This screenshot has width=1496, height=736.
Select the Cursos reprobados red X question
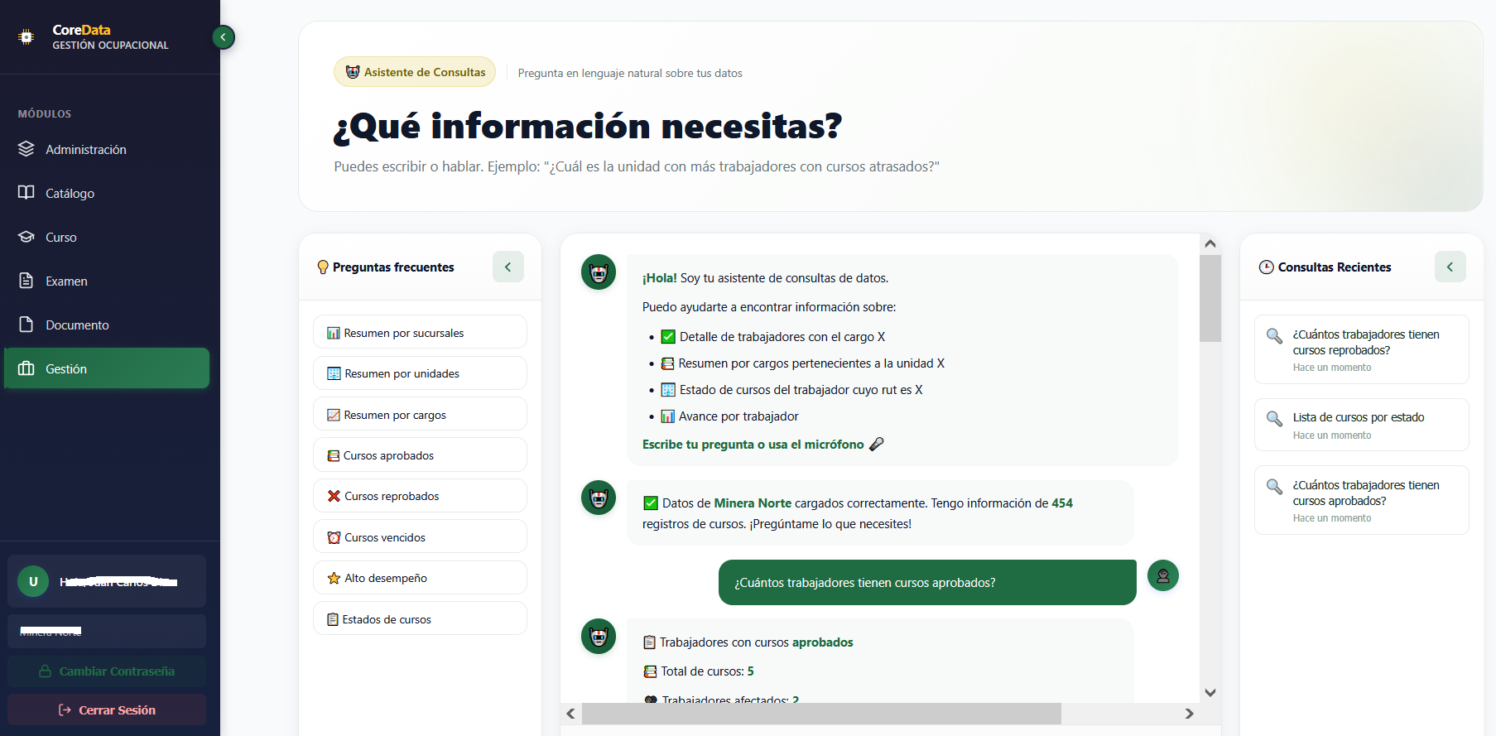[420, 496]
